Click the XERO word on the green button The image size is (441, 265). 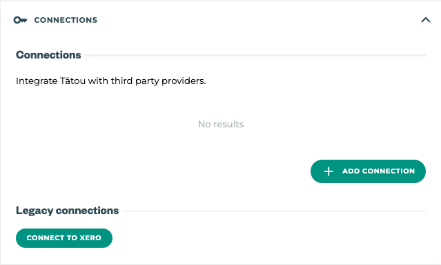90,237
